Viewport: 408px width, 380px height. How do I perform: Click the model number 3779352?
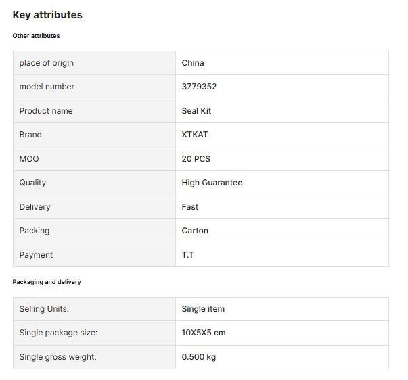pos(199,87)
